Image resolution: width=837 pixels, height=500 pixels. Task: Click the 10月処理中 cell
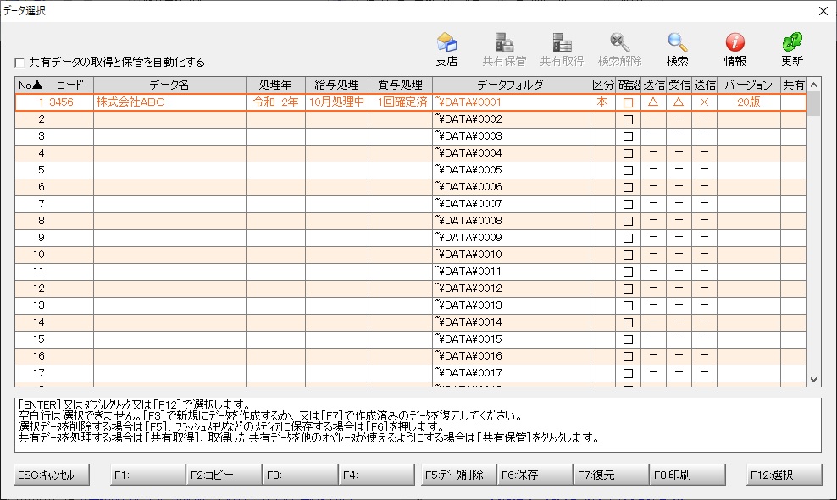pyautogui.click(x=337, y=102)
